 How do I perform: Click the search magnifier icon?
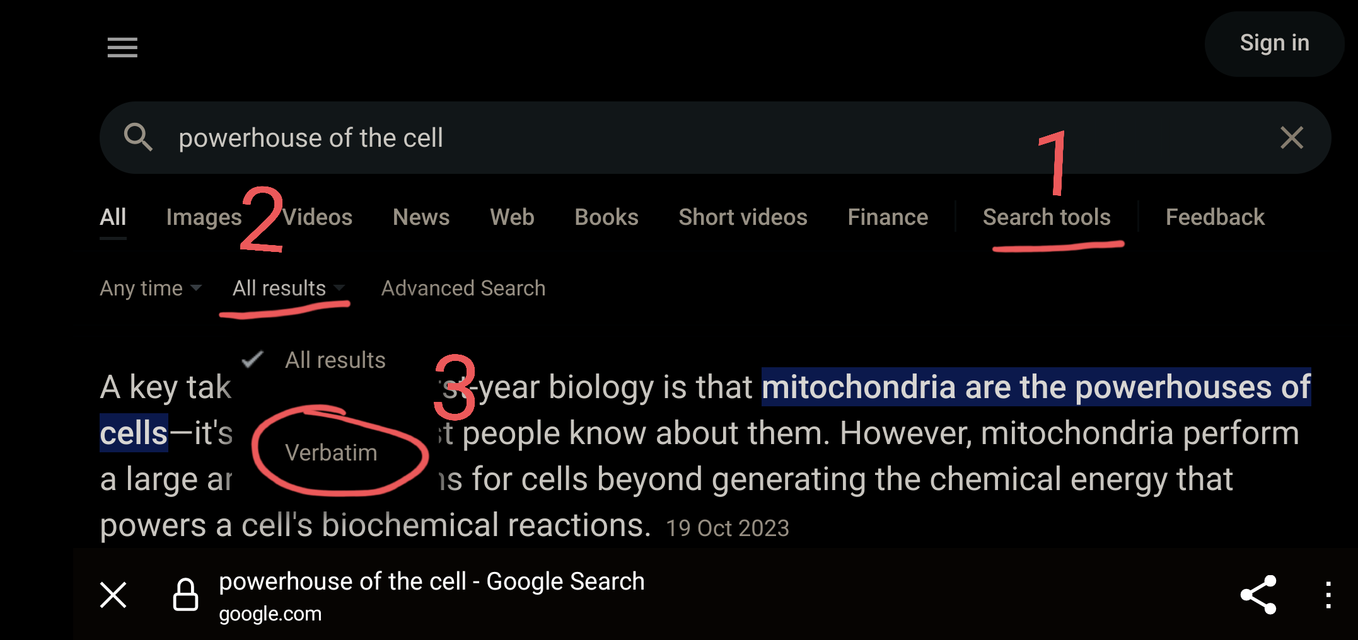138,137
